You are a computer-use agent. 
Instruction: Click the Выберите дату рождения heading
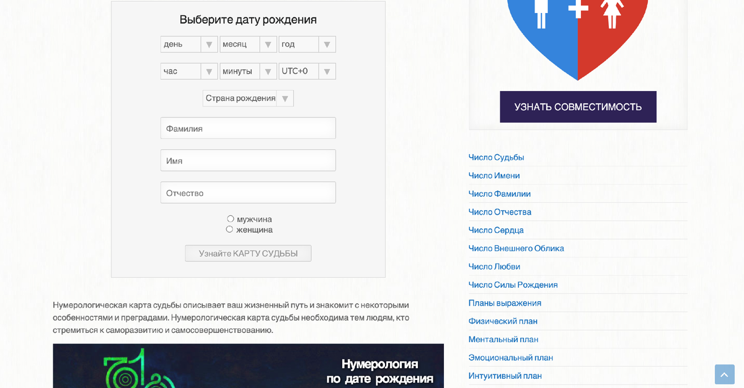tap(248, 19)
